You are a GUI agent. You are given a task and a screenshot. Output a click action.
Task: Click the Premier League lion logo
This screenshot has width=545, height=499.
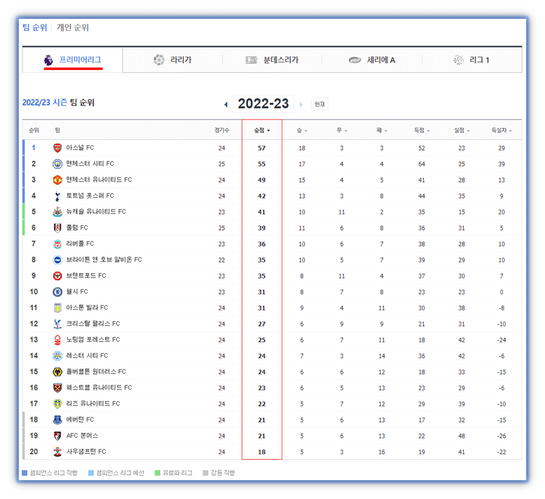(x=49, y=60)
